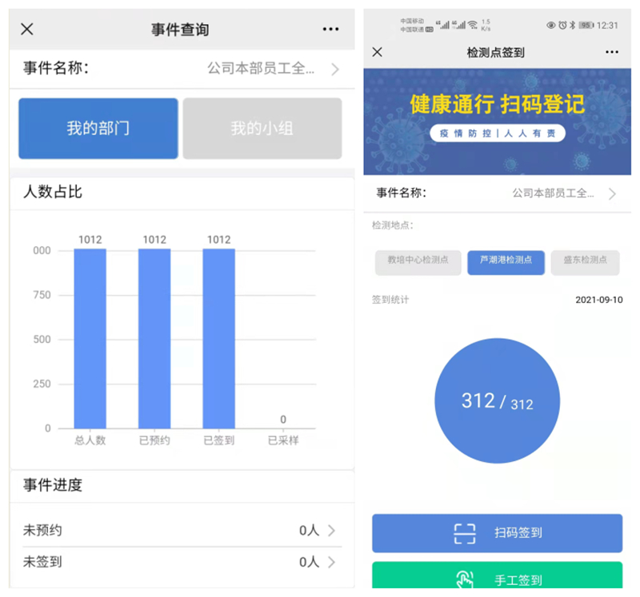Click the 312/312 check-in progress circle

click(497, 401)
